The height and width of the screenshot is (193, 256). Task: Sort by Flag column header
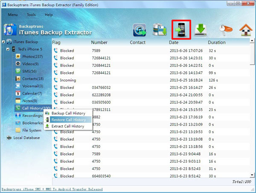coord(56,43)
